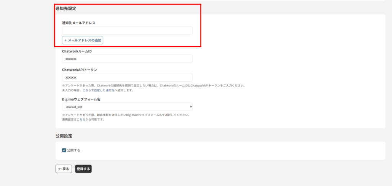
Task: Add another address via メールアドレスの追加
Action: pos(82,40)
